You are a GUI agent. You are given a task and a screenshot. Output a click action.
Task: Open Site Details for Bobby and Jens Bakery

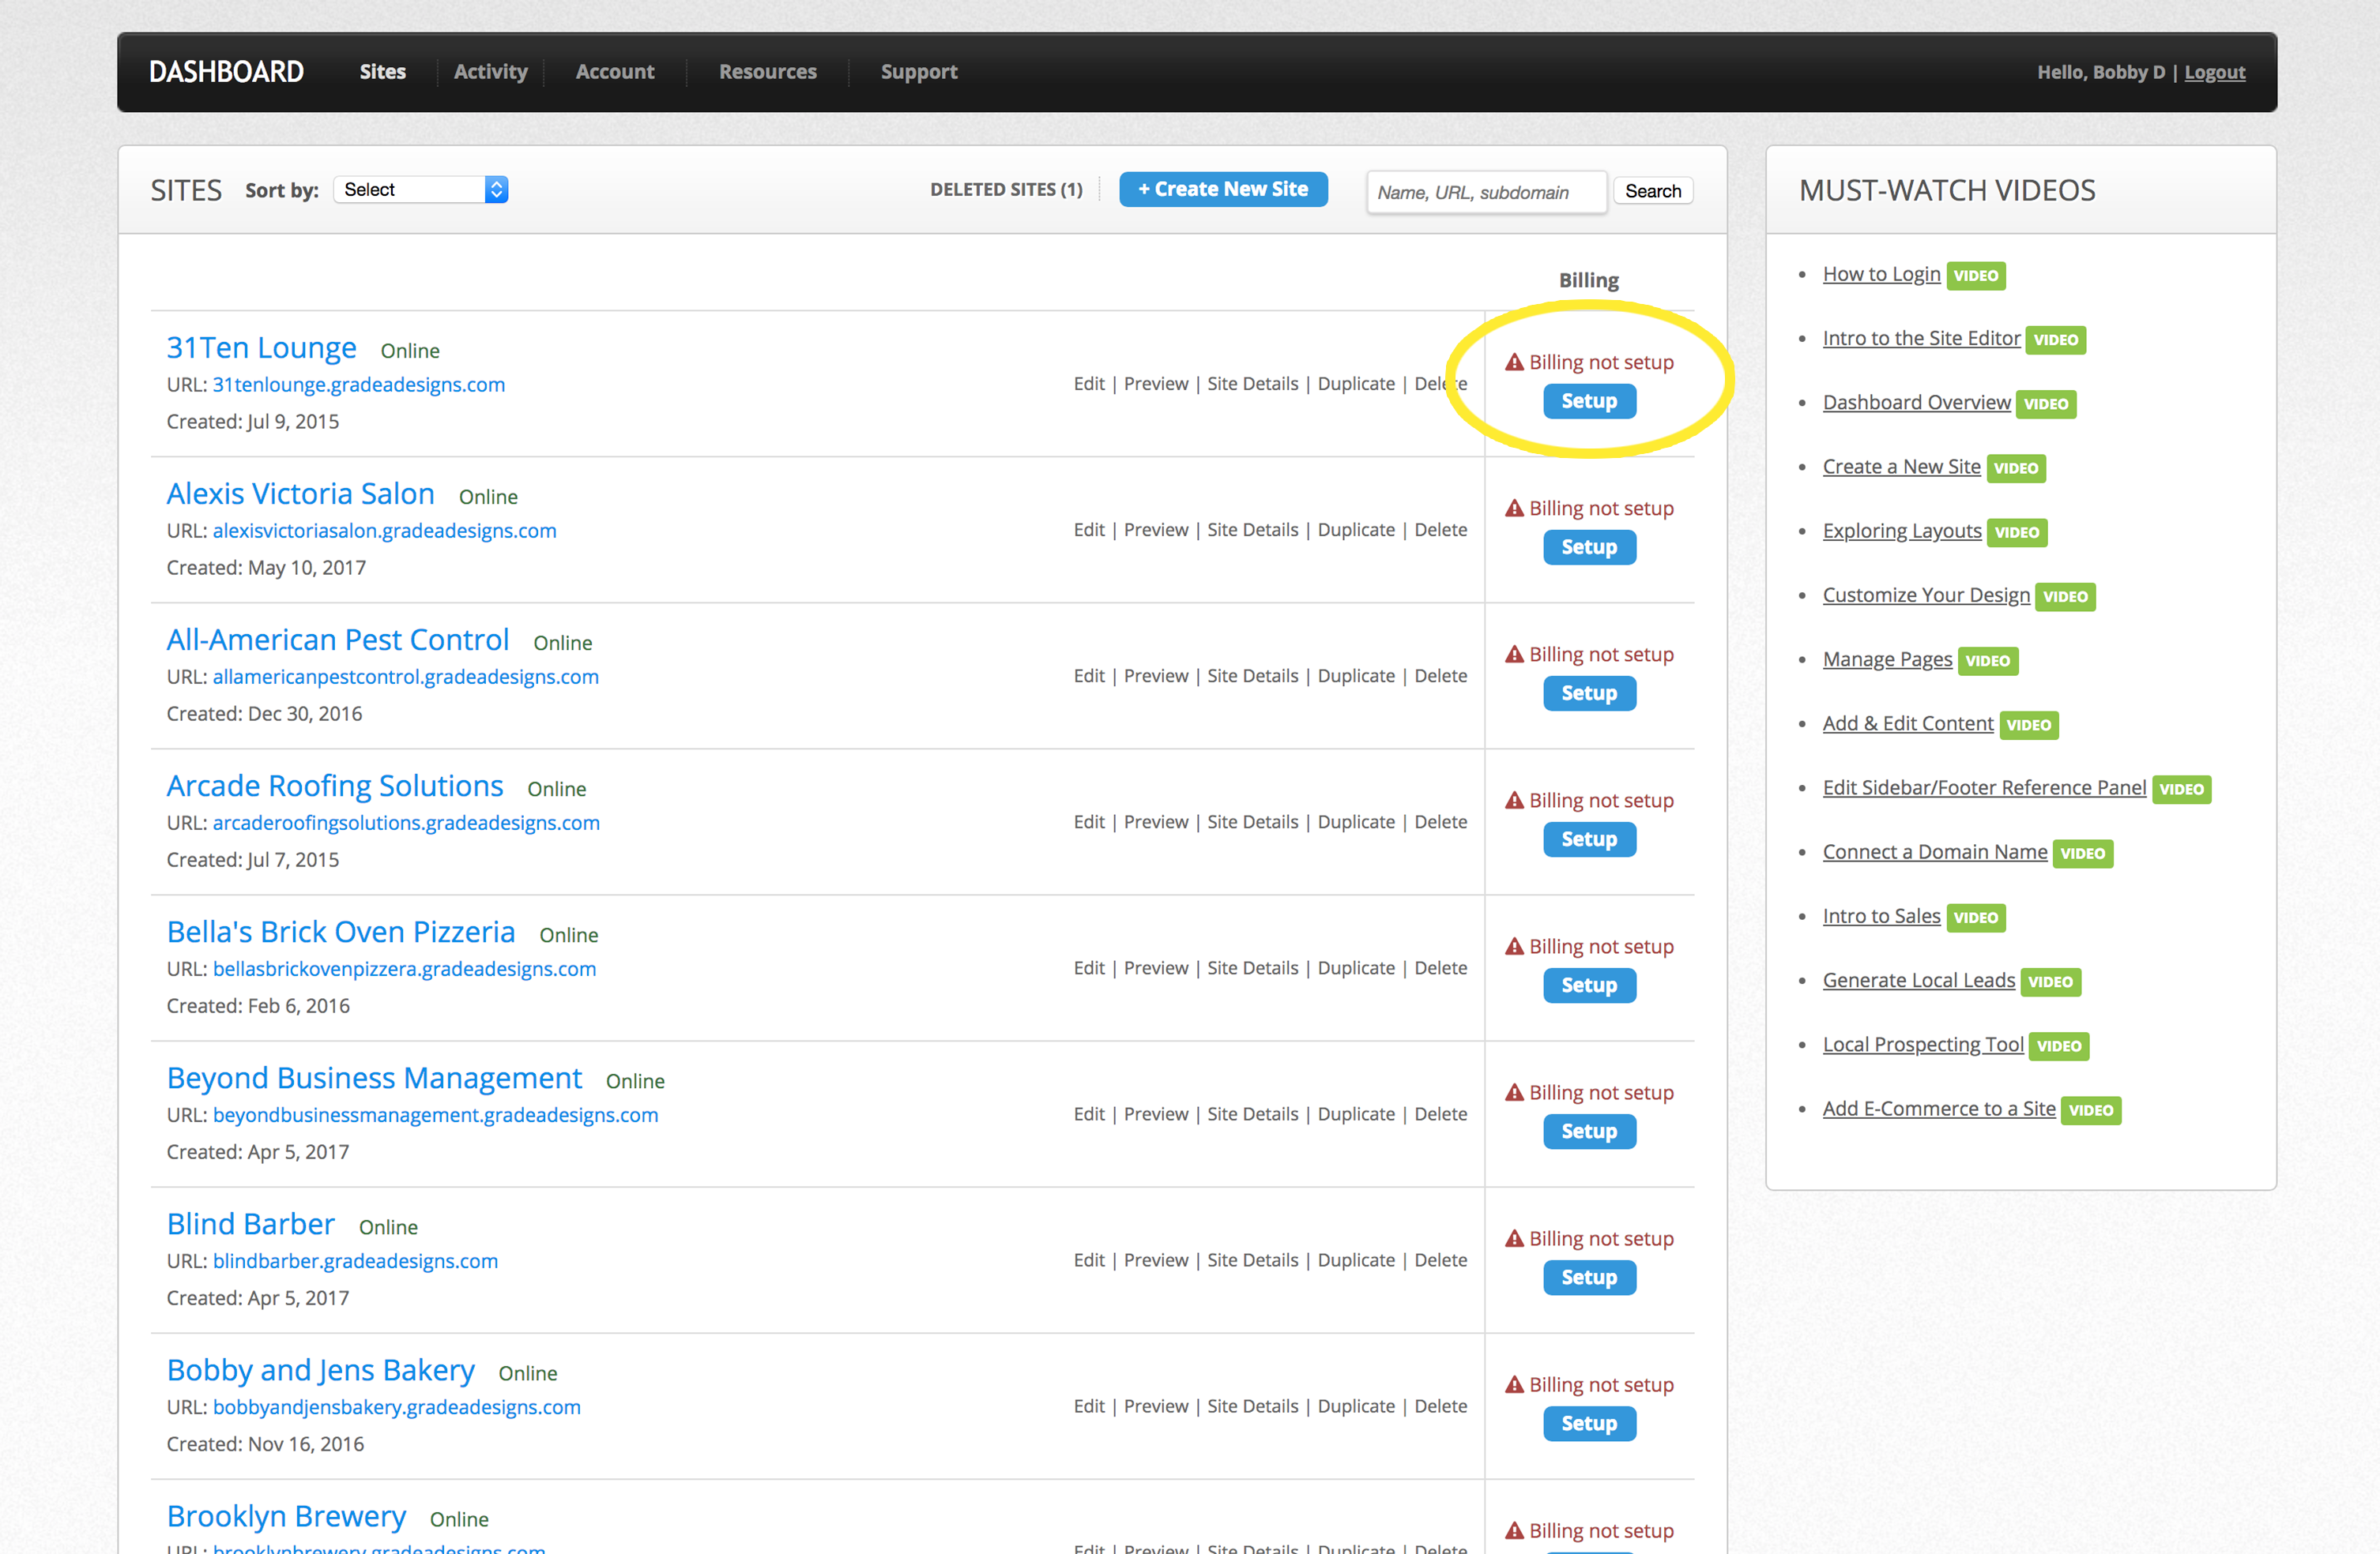1253,1406
